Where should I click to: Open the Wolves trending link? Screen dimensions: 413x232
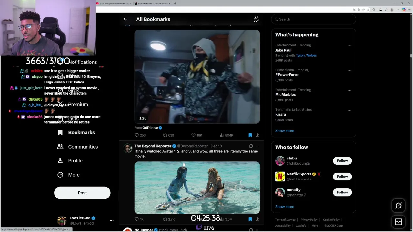pos(311,55)
